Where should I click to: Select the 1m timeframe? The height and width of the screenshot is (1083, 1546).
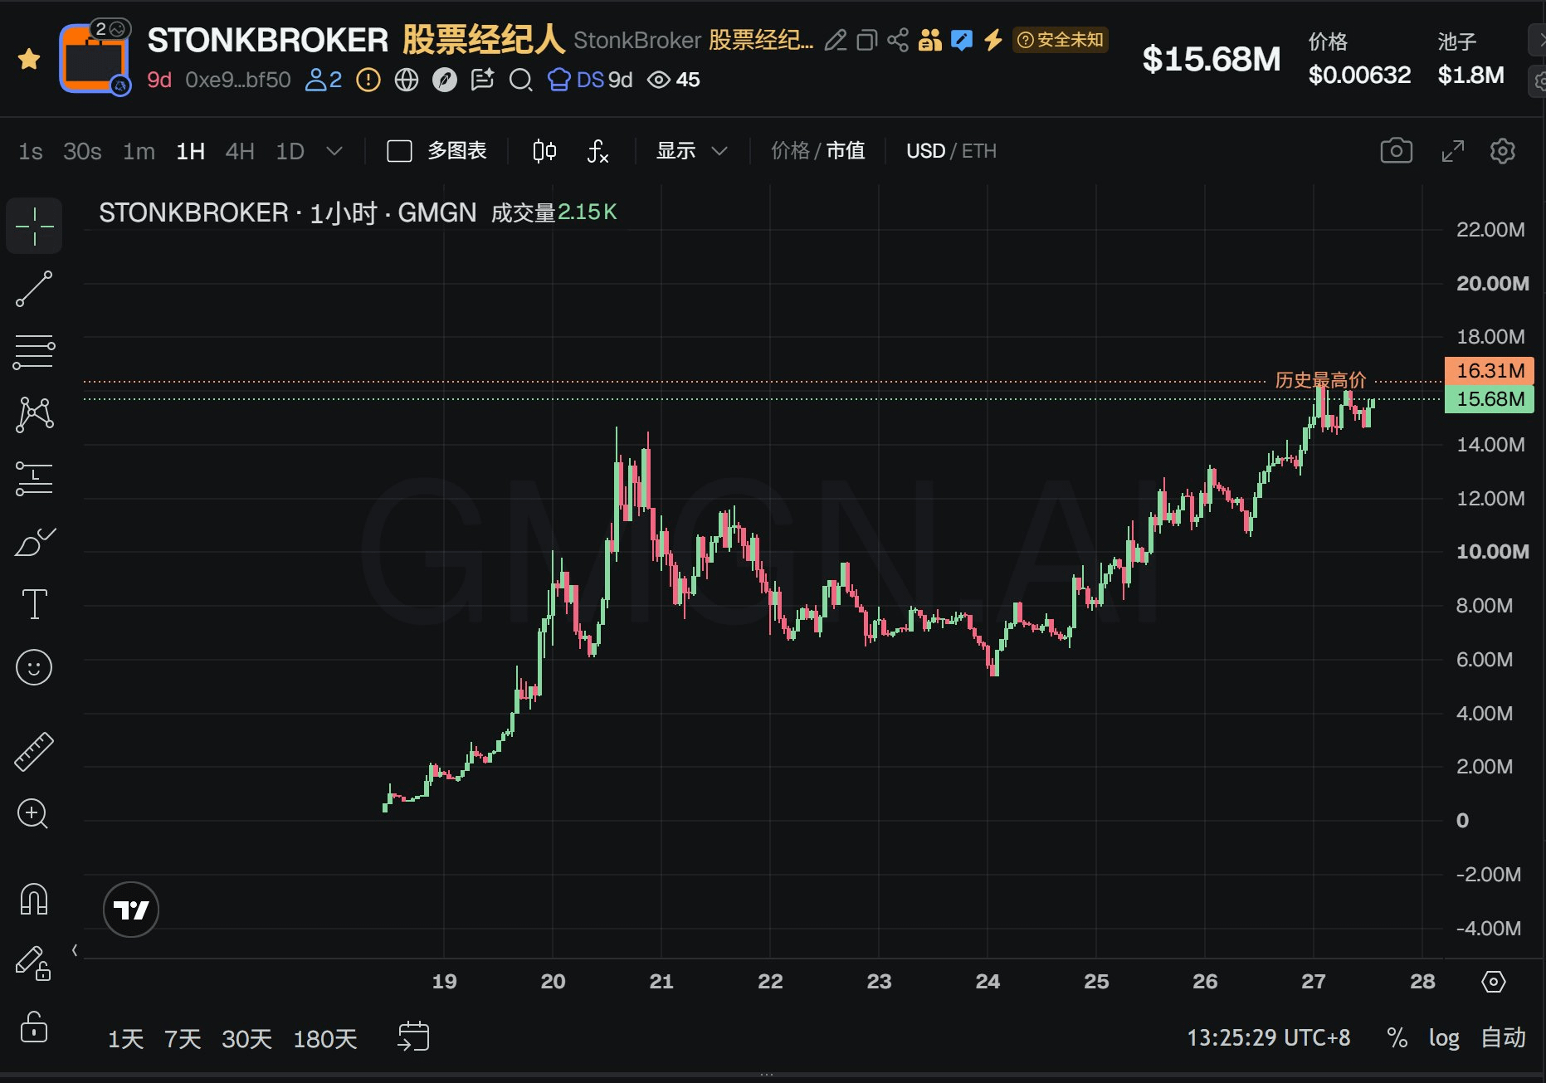point(139,151)
